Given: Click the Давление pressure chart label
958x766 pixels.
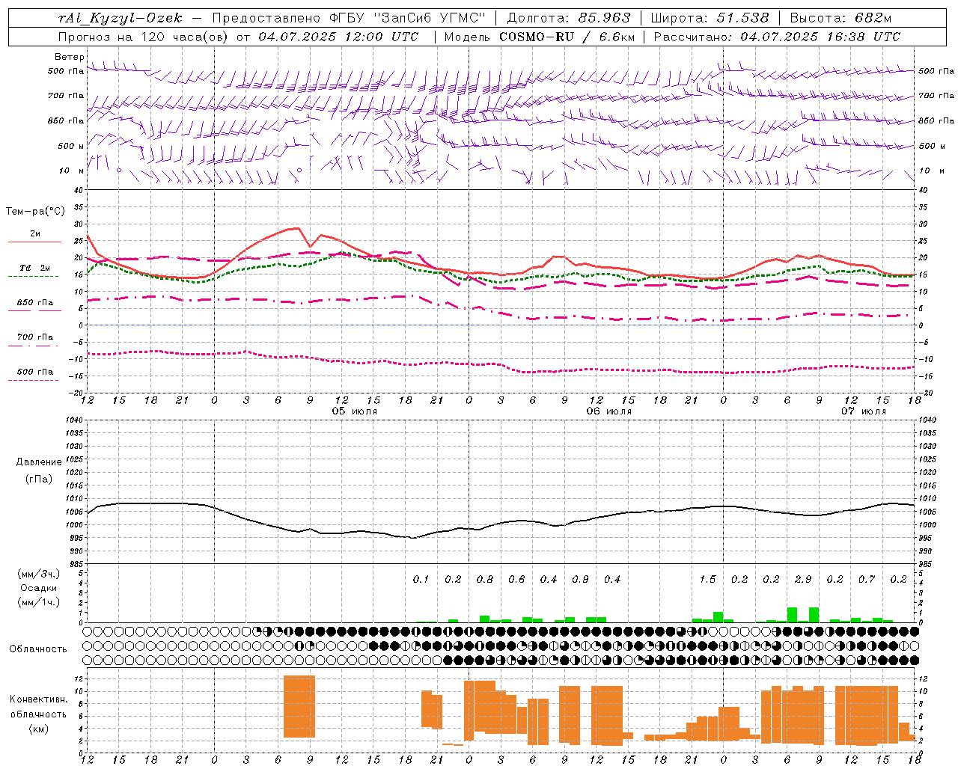Looking at the screenshot, I should 39,462.
